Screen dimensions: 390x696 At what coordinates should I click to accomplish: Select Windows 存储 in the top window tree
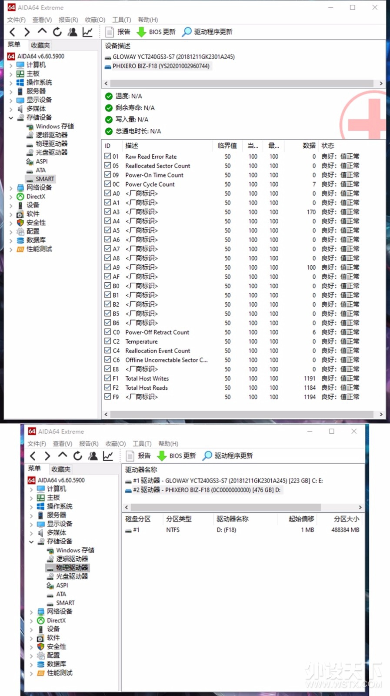[54, 126]
